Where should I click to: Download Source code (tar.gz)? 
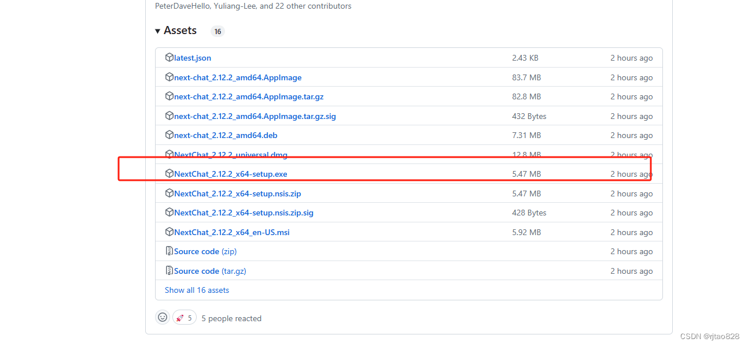coord(210,271)
